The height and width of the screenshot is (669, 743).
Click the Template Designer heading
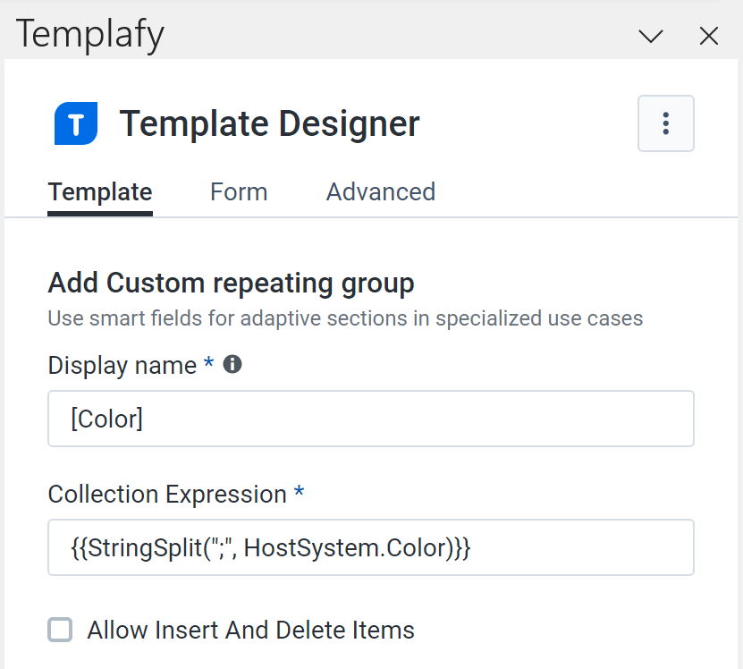pyautogui.click(x=269, y=123)
